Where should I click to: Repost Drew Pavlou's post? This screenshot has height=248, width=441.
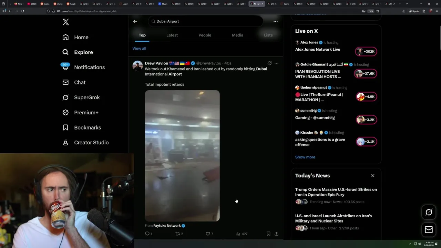(x=179, y=234)
